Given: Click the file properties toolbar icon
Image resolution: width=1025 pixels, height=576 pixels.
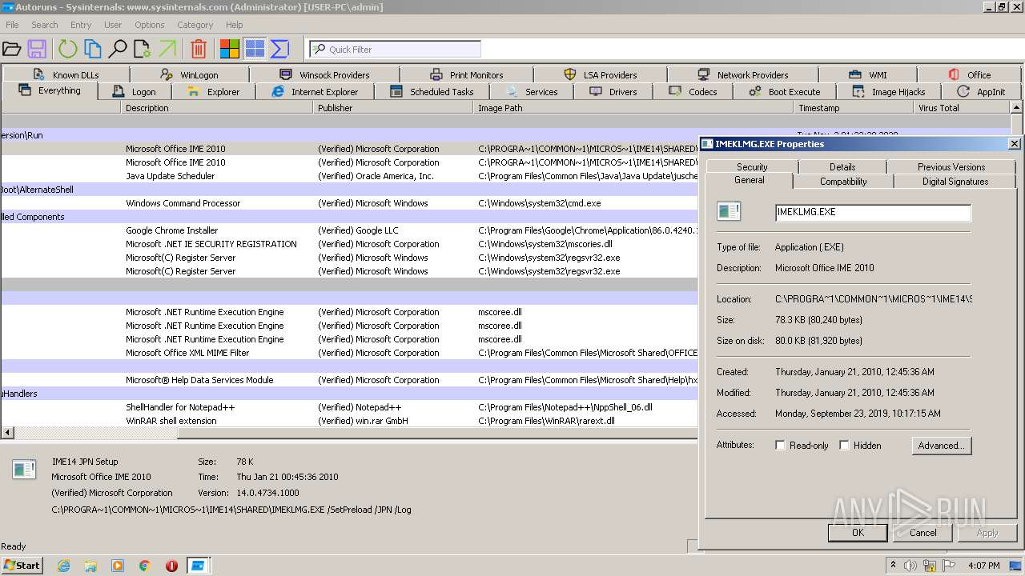Looking at the screenshot, I should point(143,49).
